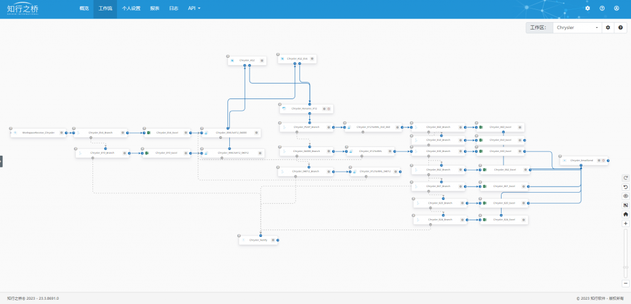Screen dimensions: 631x304
Task: Expand the collapsed left side panel arrow
Action: [x=1, y=161]
